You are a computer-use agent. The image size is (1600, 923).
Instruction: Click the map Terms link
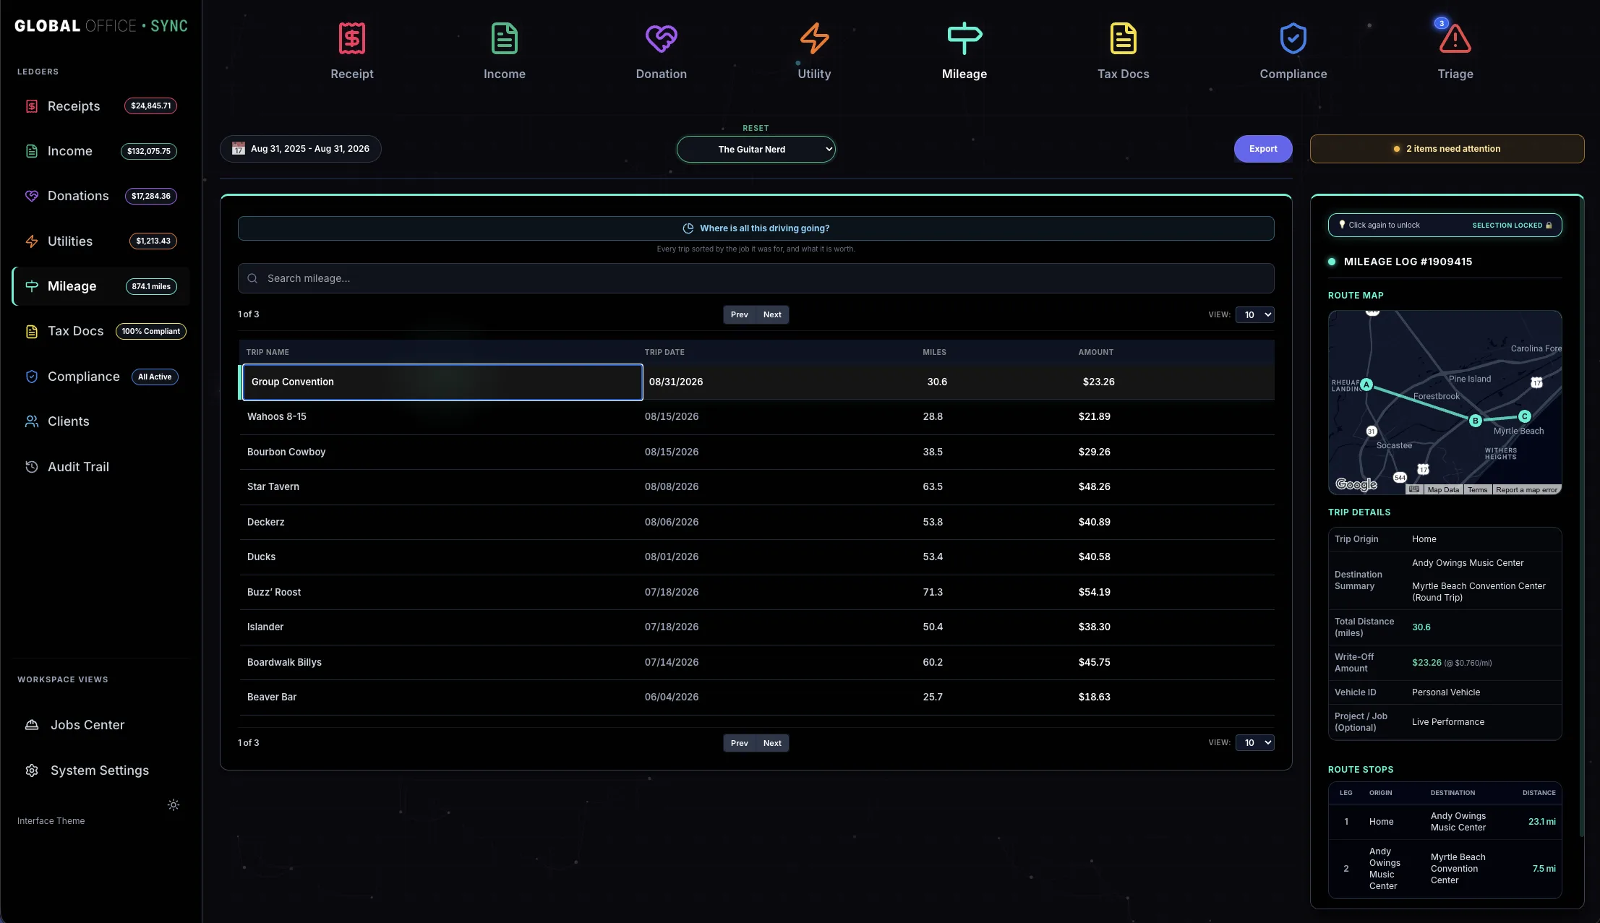pos(1478,489)
